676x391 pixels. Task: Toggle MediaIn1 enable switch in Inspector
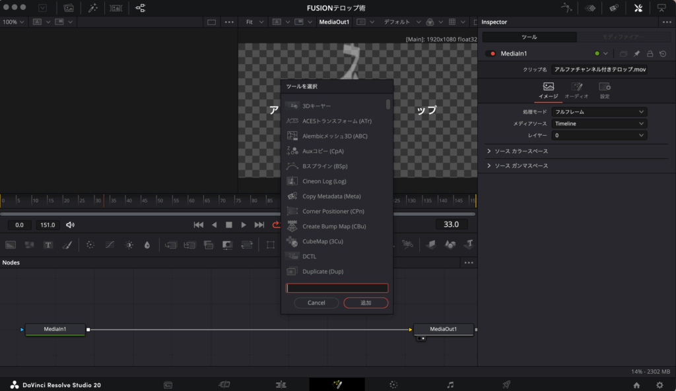pyautogui.click(x=490, y=53)
